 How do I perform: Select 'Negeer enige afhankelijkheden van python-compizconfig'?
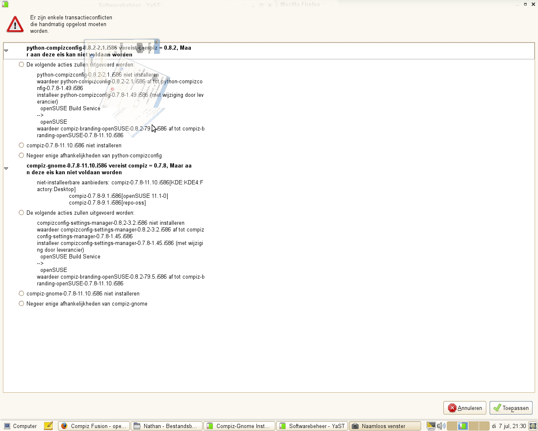coord(21,155)
